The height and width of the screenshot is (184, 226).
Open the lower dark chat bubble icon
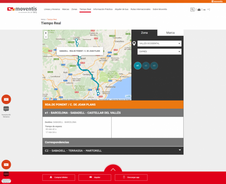(x=6, y=174)
